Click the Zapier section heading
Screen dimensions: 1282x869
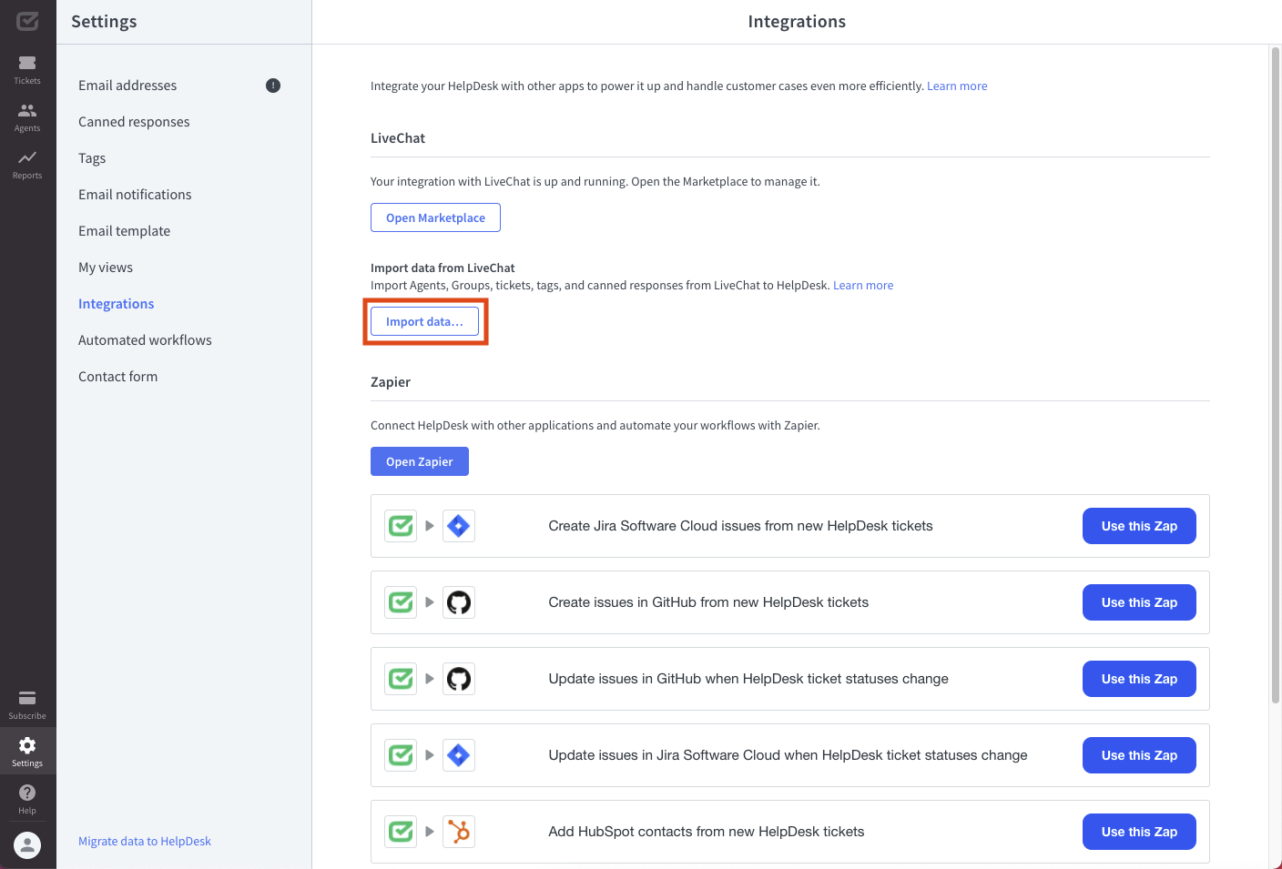pyautogui.click(x=391, y=382)
